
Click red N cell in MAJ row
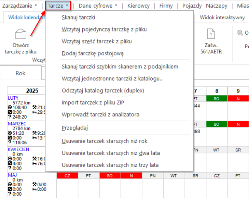pyautogui.click(x=131, y=176)
